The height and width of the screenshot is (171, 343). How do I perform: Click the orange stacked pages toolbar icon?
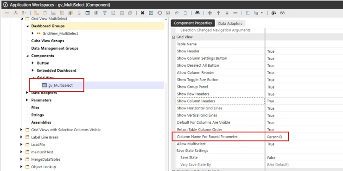pos(37,13)
